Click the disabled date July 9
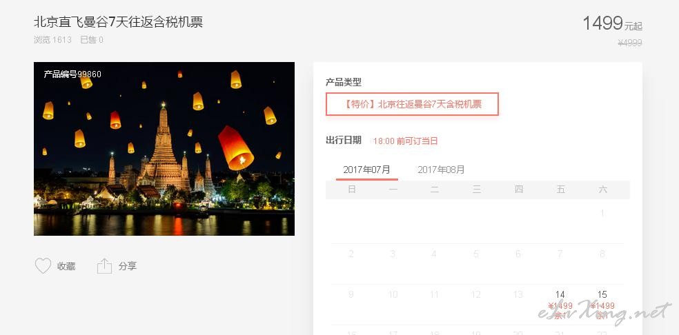This screenshot has width=679, height=335. (x=351, y=295)
